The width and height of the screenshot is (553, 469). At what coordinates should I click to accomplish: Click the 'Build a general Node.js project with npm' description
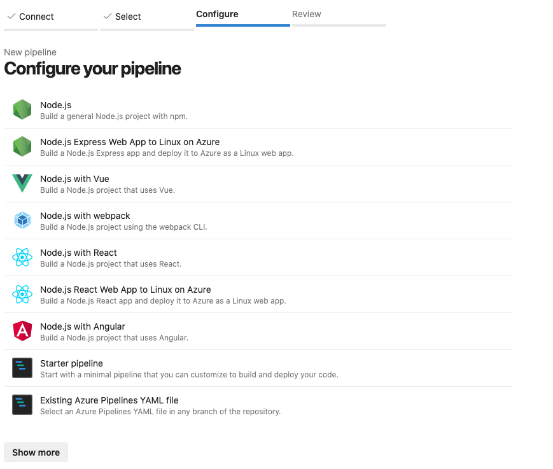114,116
